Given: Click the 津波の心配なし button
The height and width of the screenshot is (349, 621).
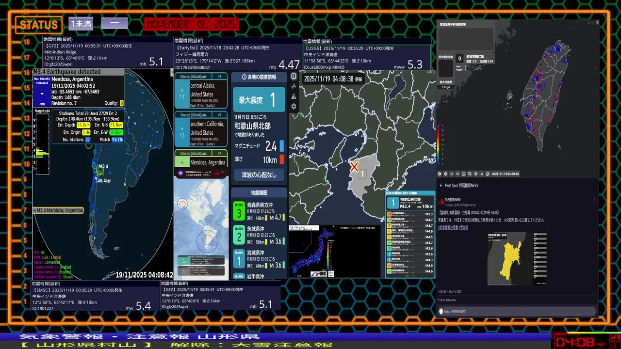Looking at the screenshot, I should point(259,175).
